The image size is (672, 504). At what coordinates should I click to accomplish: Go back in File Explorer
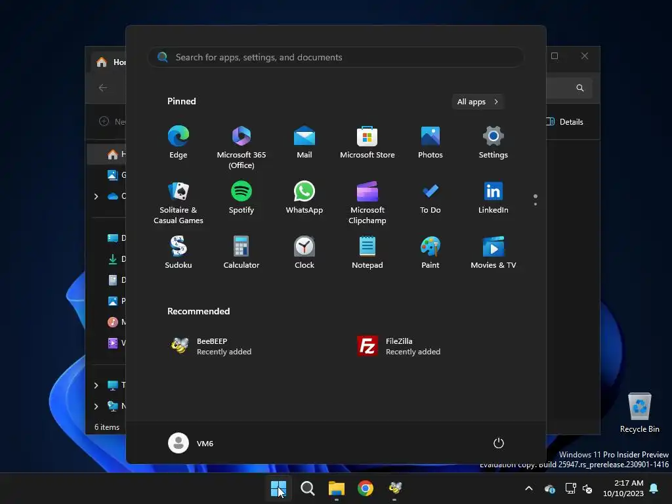point(103,88)
